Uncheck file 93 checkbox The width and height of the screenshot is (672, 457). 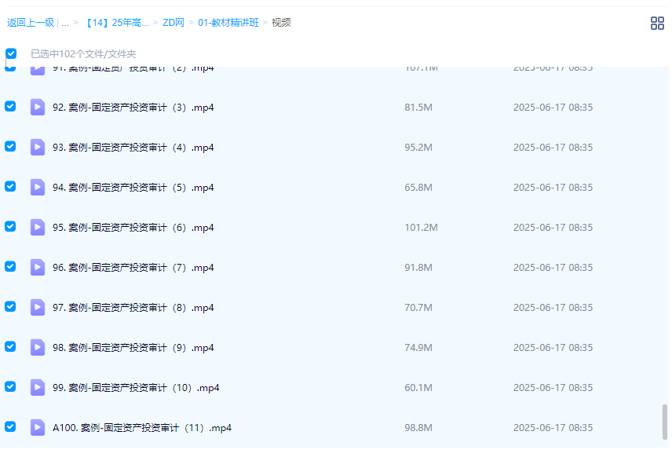pos(10,146)
